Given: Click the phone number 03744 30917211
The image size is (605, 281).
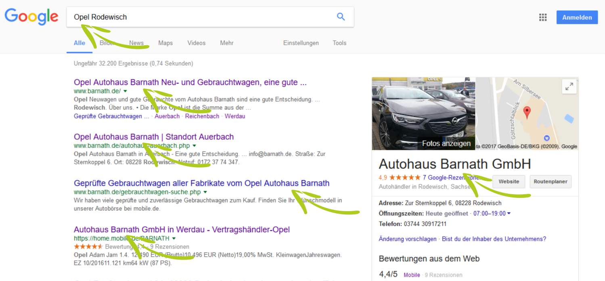Looking at the screenshot, I should click(424, 224).
